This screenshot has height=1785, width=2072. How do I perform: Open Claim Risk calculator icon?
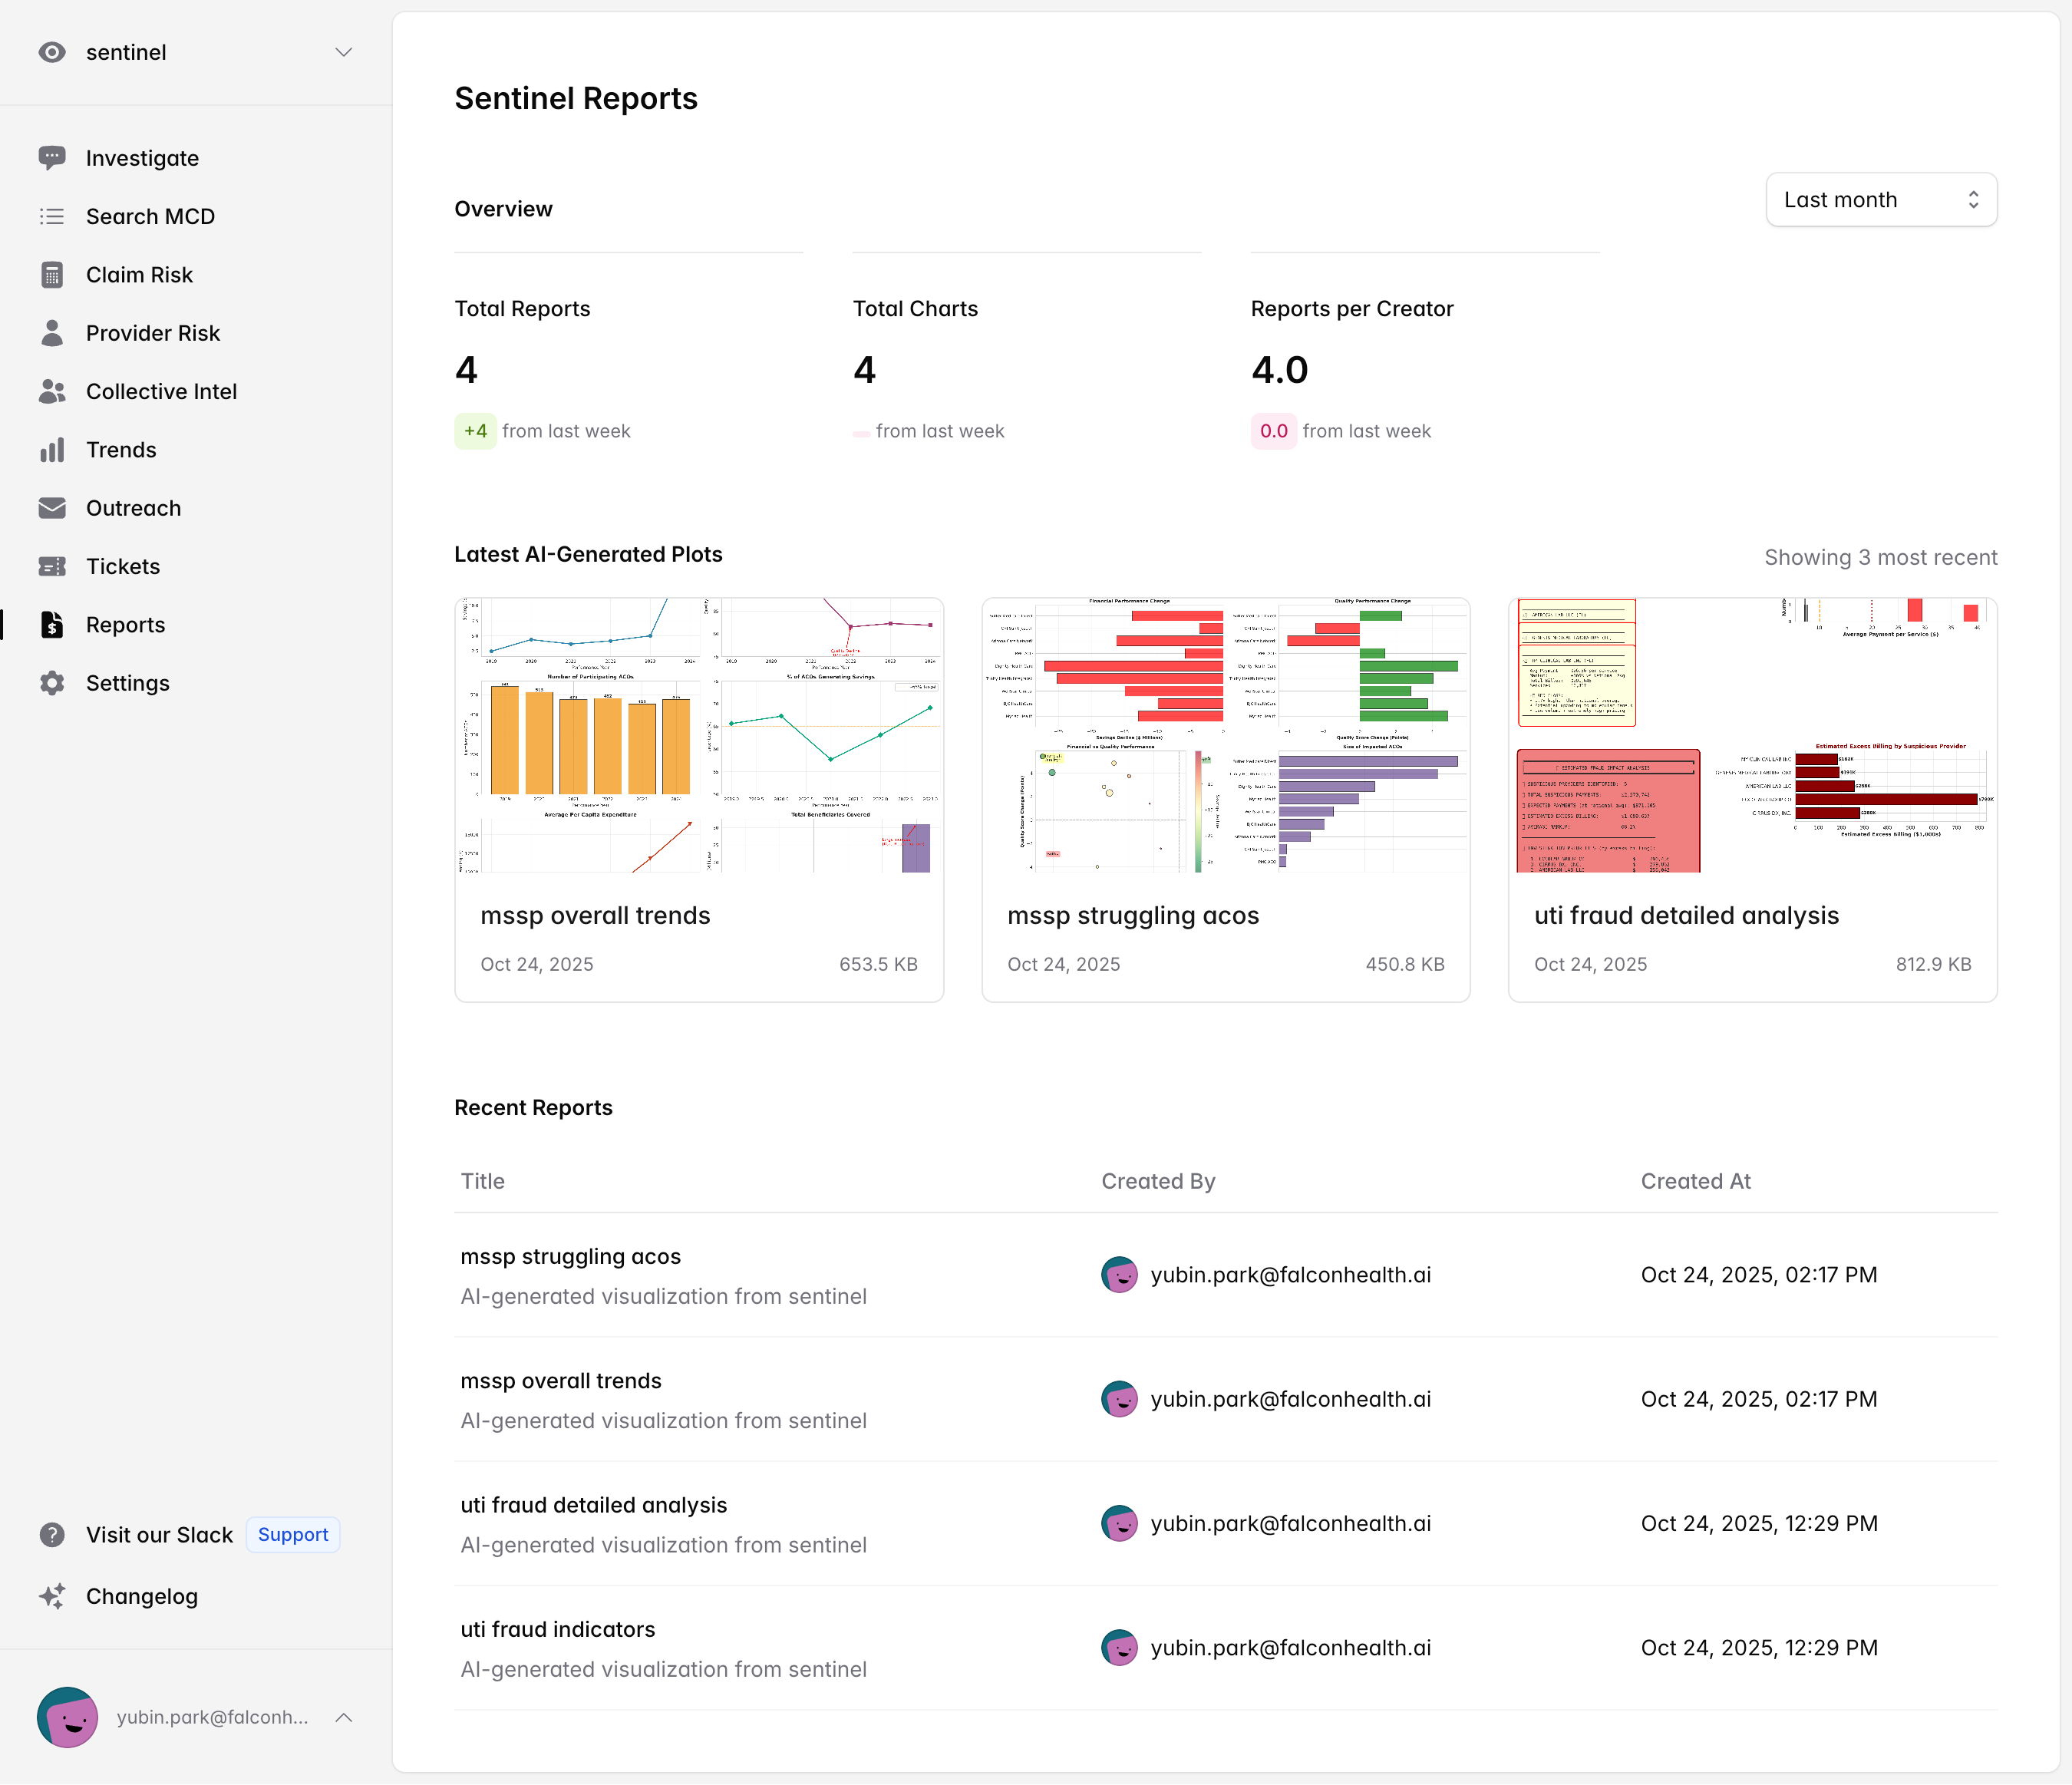click(x=52, y=275)
